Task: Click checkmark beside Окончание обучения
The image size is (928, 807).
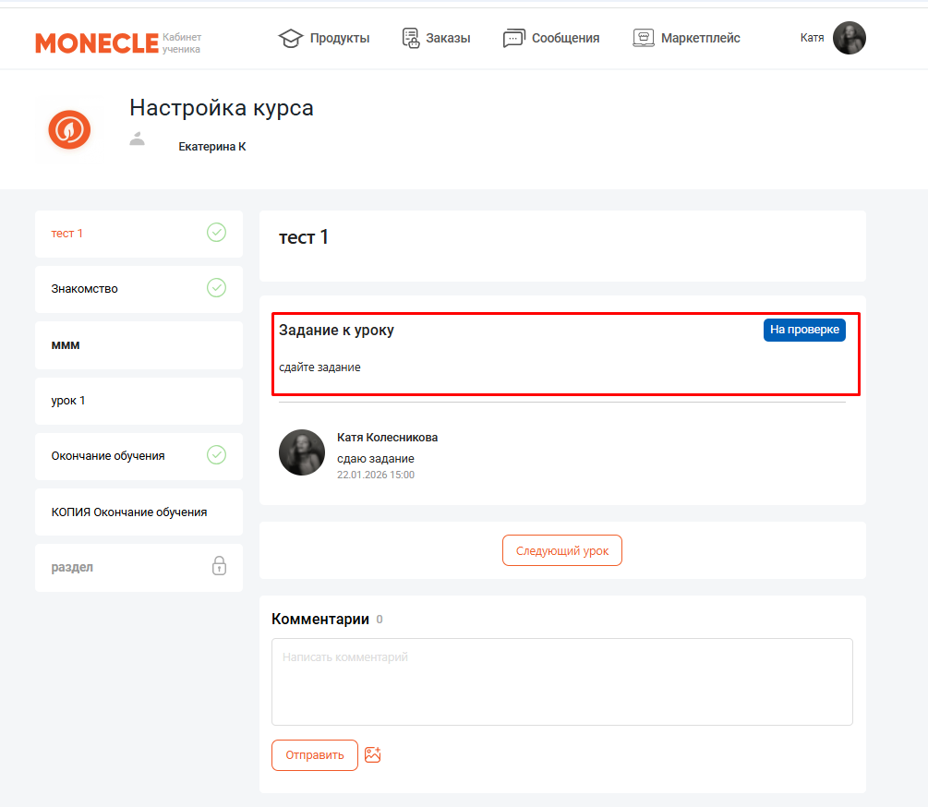Action: click(216, 455)
